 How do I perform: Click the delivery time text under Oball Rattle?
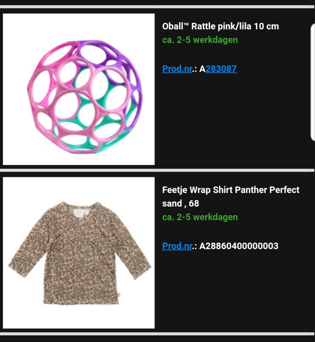pos(200,40)
